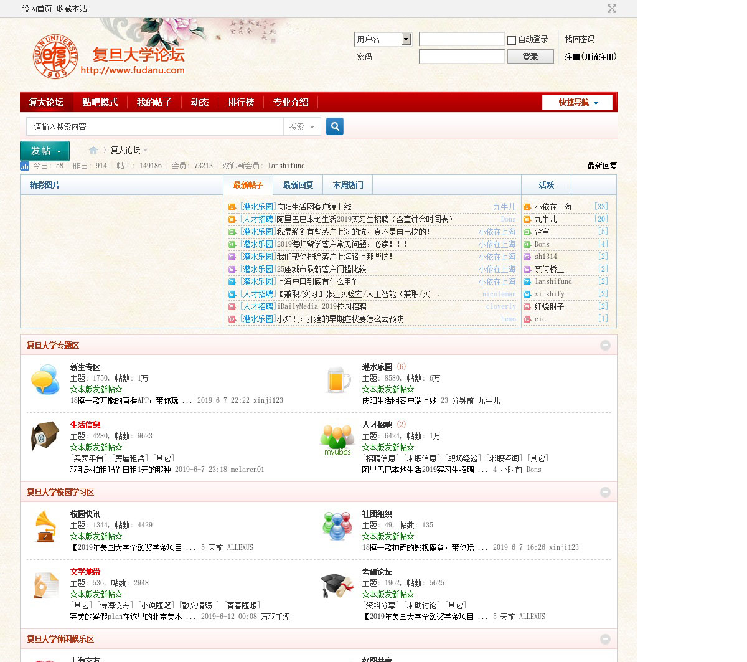
Task: Collapse the 复旦大学专题区 section
Action: pos(605,346)
